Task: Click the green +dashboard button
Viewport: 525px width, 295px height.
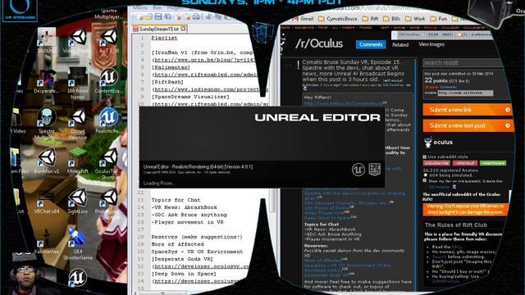Action: point(493,163)
